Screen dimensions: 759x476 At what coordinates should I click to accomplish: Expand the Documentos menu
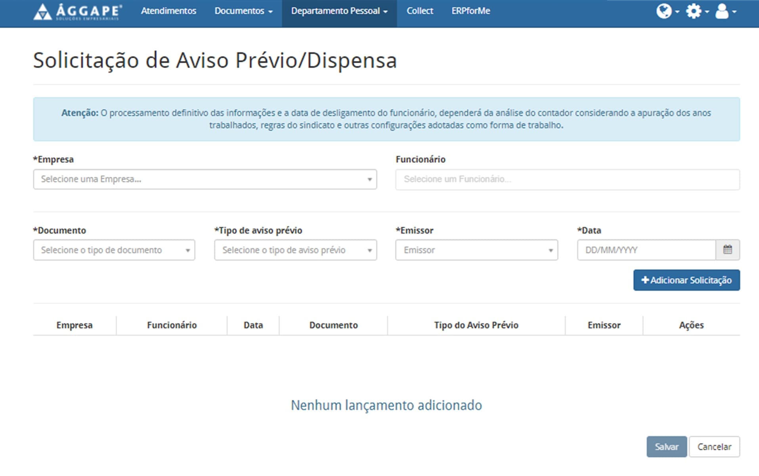pos(243,11)
